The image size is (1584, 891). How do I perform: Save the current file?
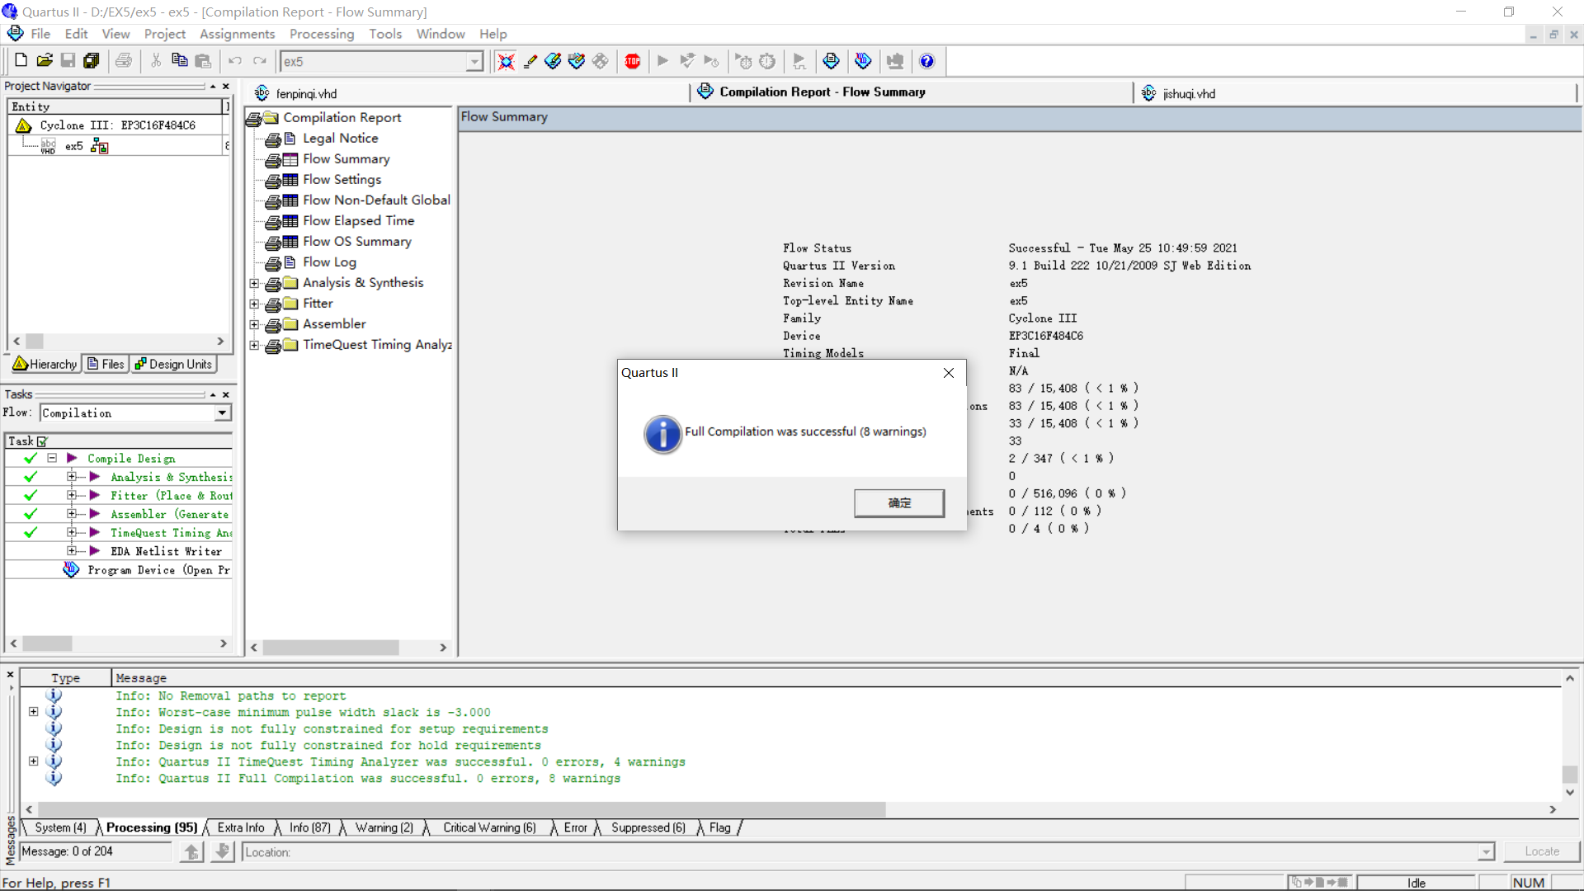pyautogui.click(x=68, y=61)
